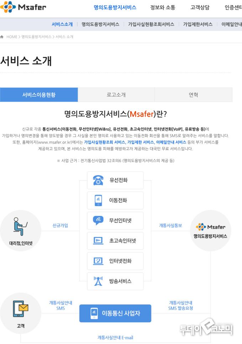
Task: Click the 고객 phone envelope icon
Action: [x=21, y=309]
